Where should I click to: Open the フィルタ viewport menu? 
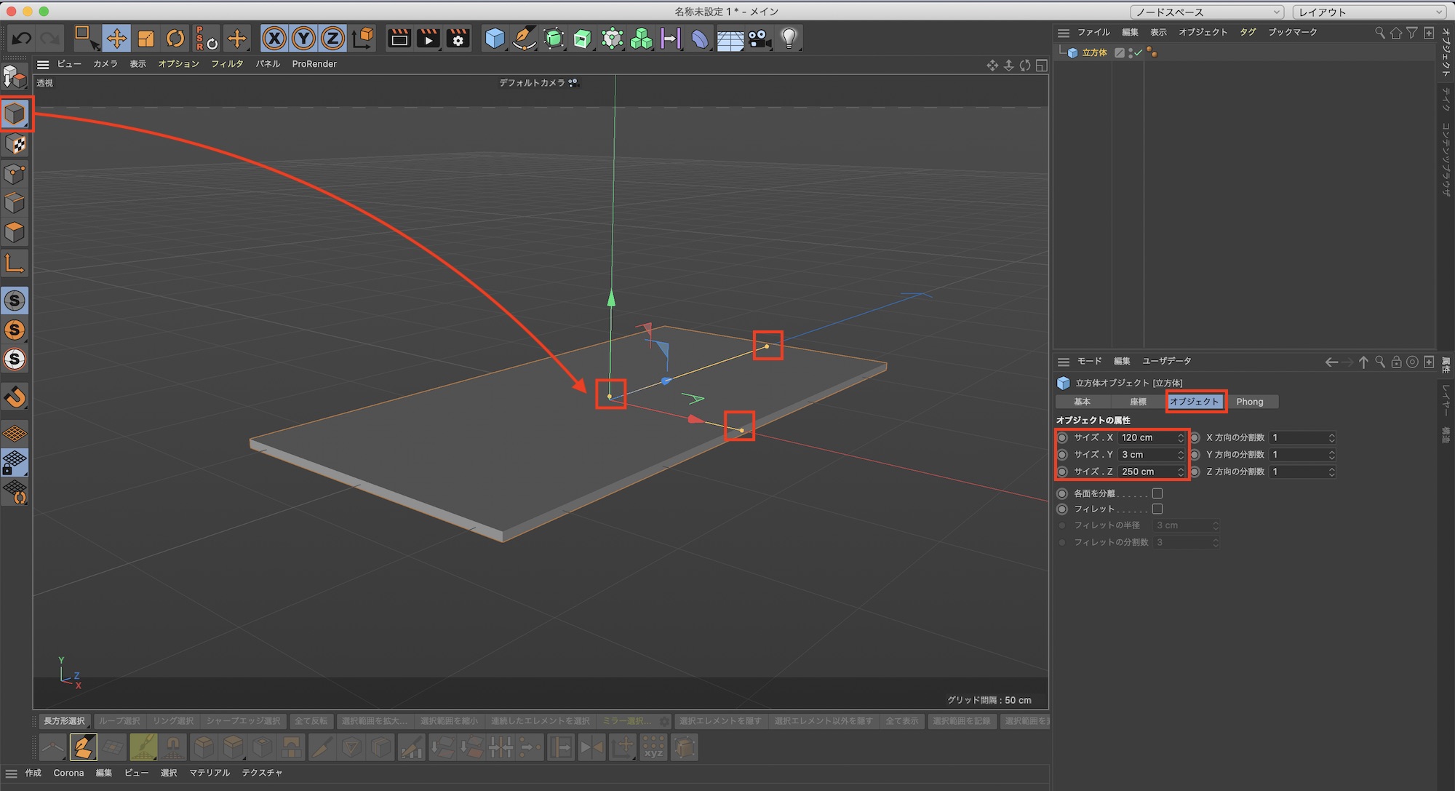[227, 64]
